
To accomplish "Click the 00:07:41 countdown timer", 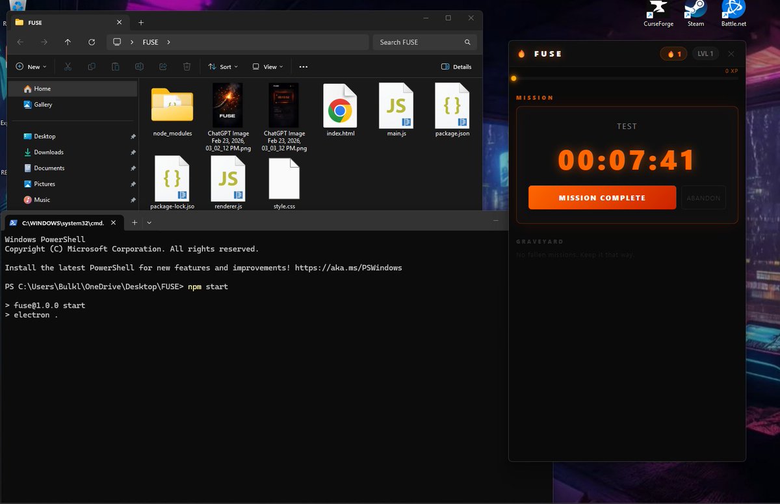I will pos(627,161).
